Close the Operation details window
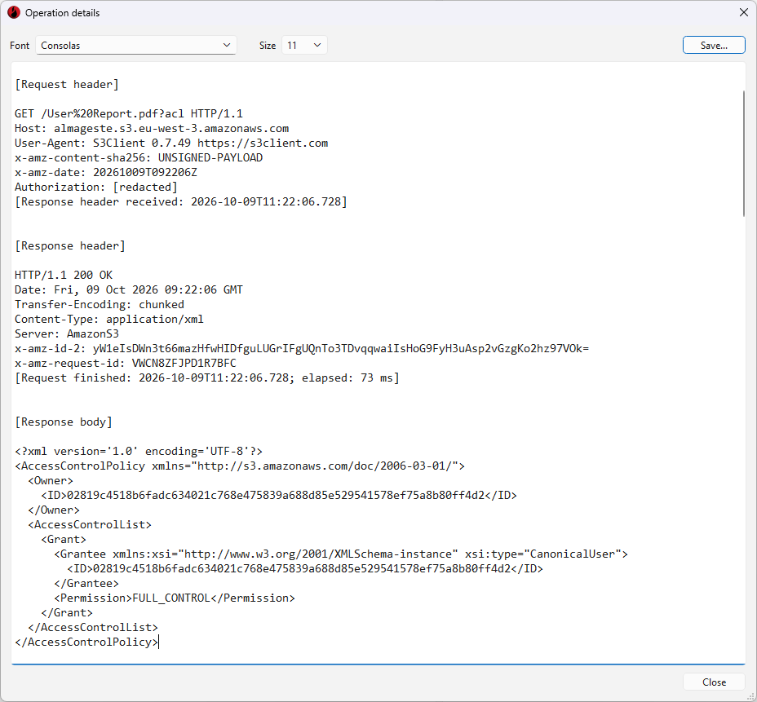This screenshot has width=757, height=702. click(x=743, y=12)
